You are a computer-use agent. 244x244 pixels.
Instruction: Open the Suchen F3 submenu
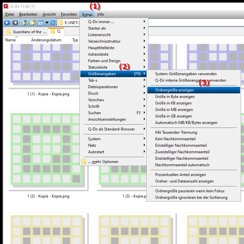click(113, 113)
